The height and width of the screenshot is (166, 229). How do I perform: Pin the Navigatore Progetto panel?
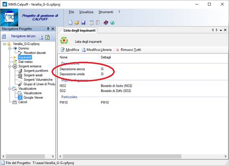click(x=48, y=29)
